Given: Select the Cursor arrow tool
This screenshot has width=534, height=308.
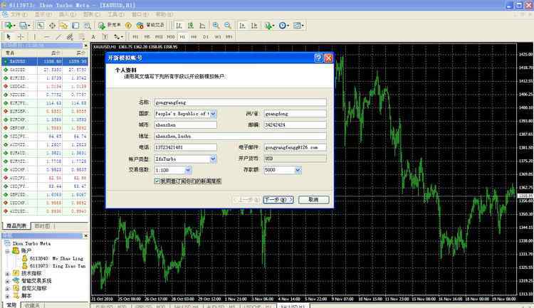Looking at the screenshot, I should pyautogui.click(x=9, y=36).
